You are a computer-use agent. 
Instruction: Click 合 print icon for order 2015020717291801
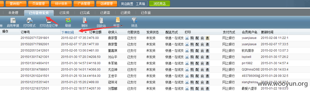[x=202, y=38]
